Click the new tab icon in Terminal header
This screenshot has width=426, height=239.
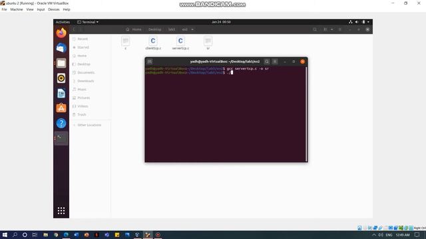pyautogui.click(x=150, y=62)
